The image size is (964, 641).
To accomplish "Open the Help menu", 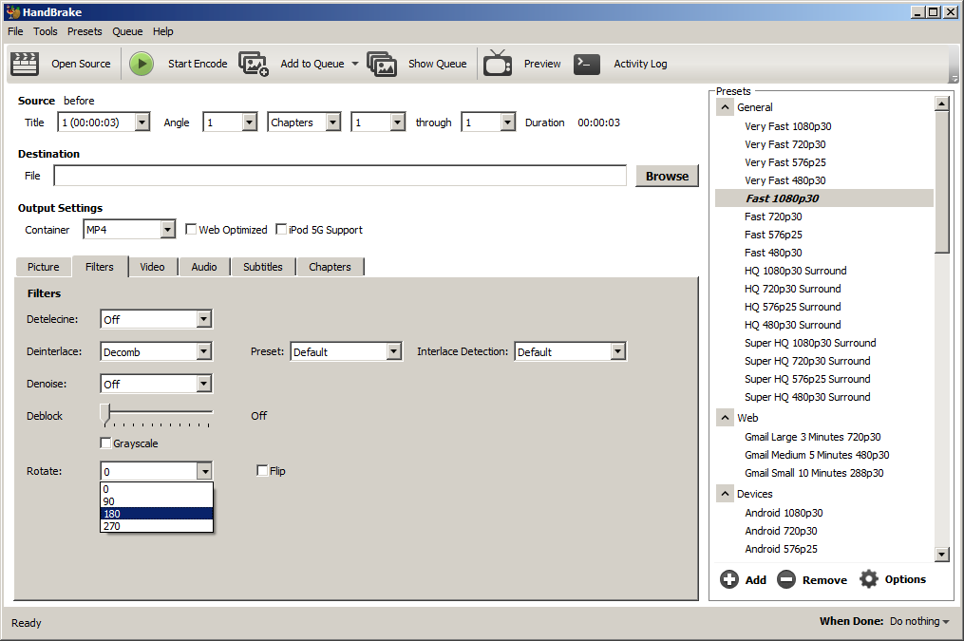I will click(163, 31).
